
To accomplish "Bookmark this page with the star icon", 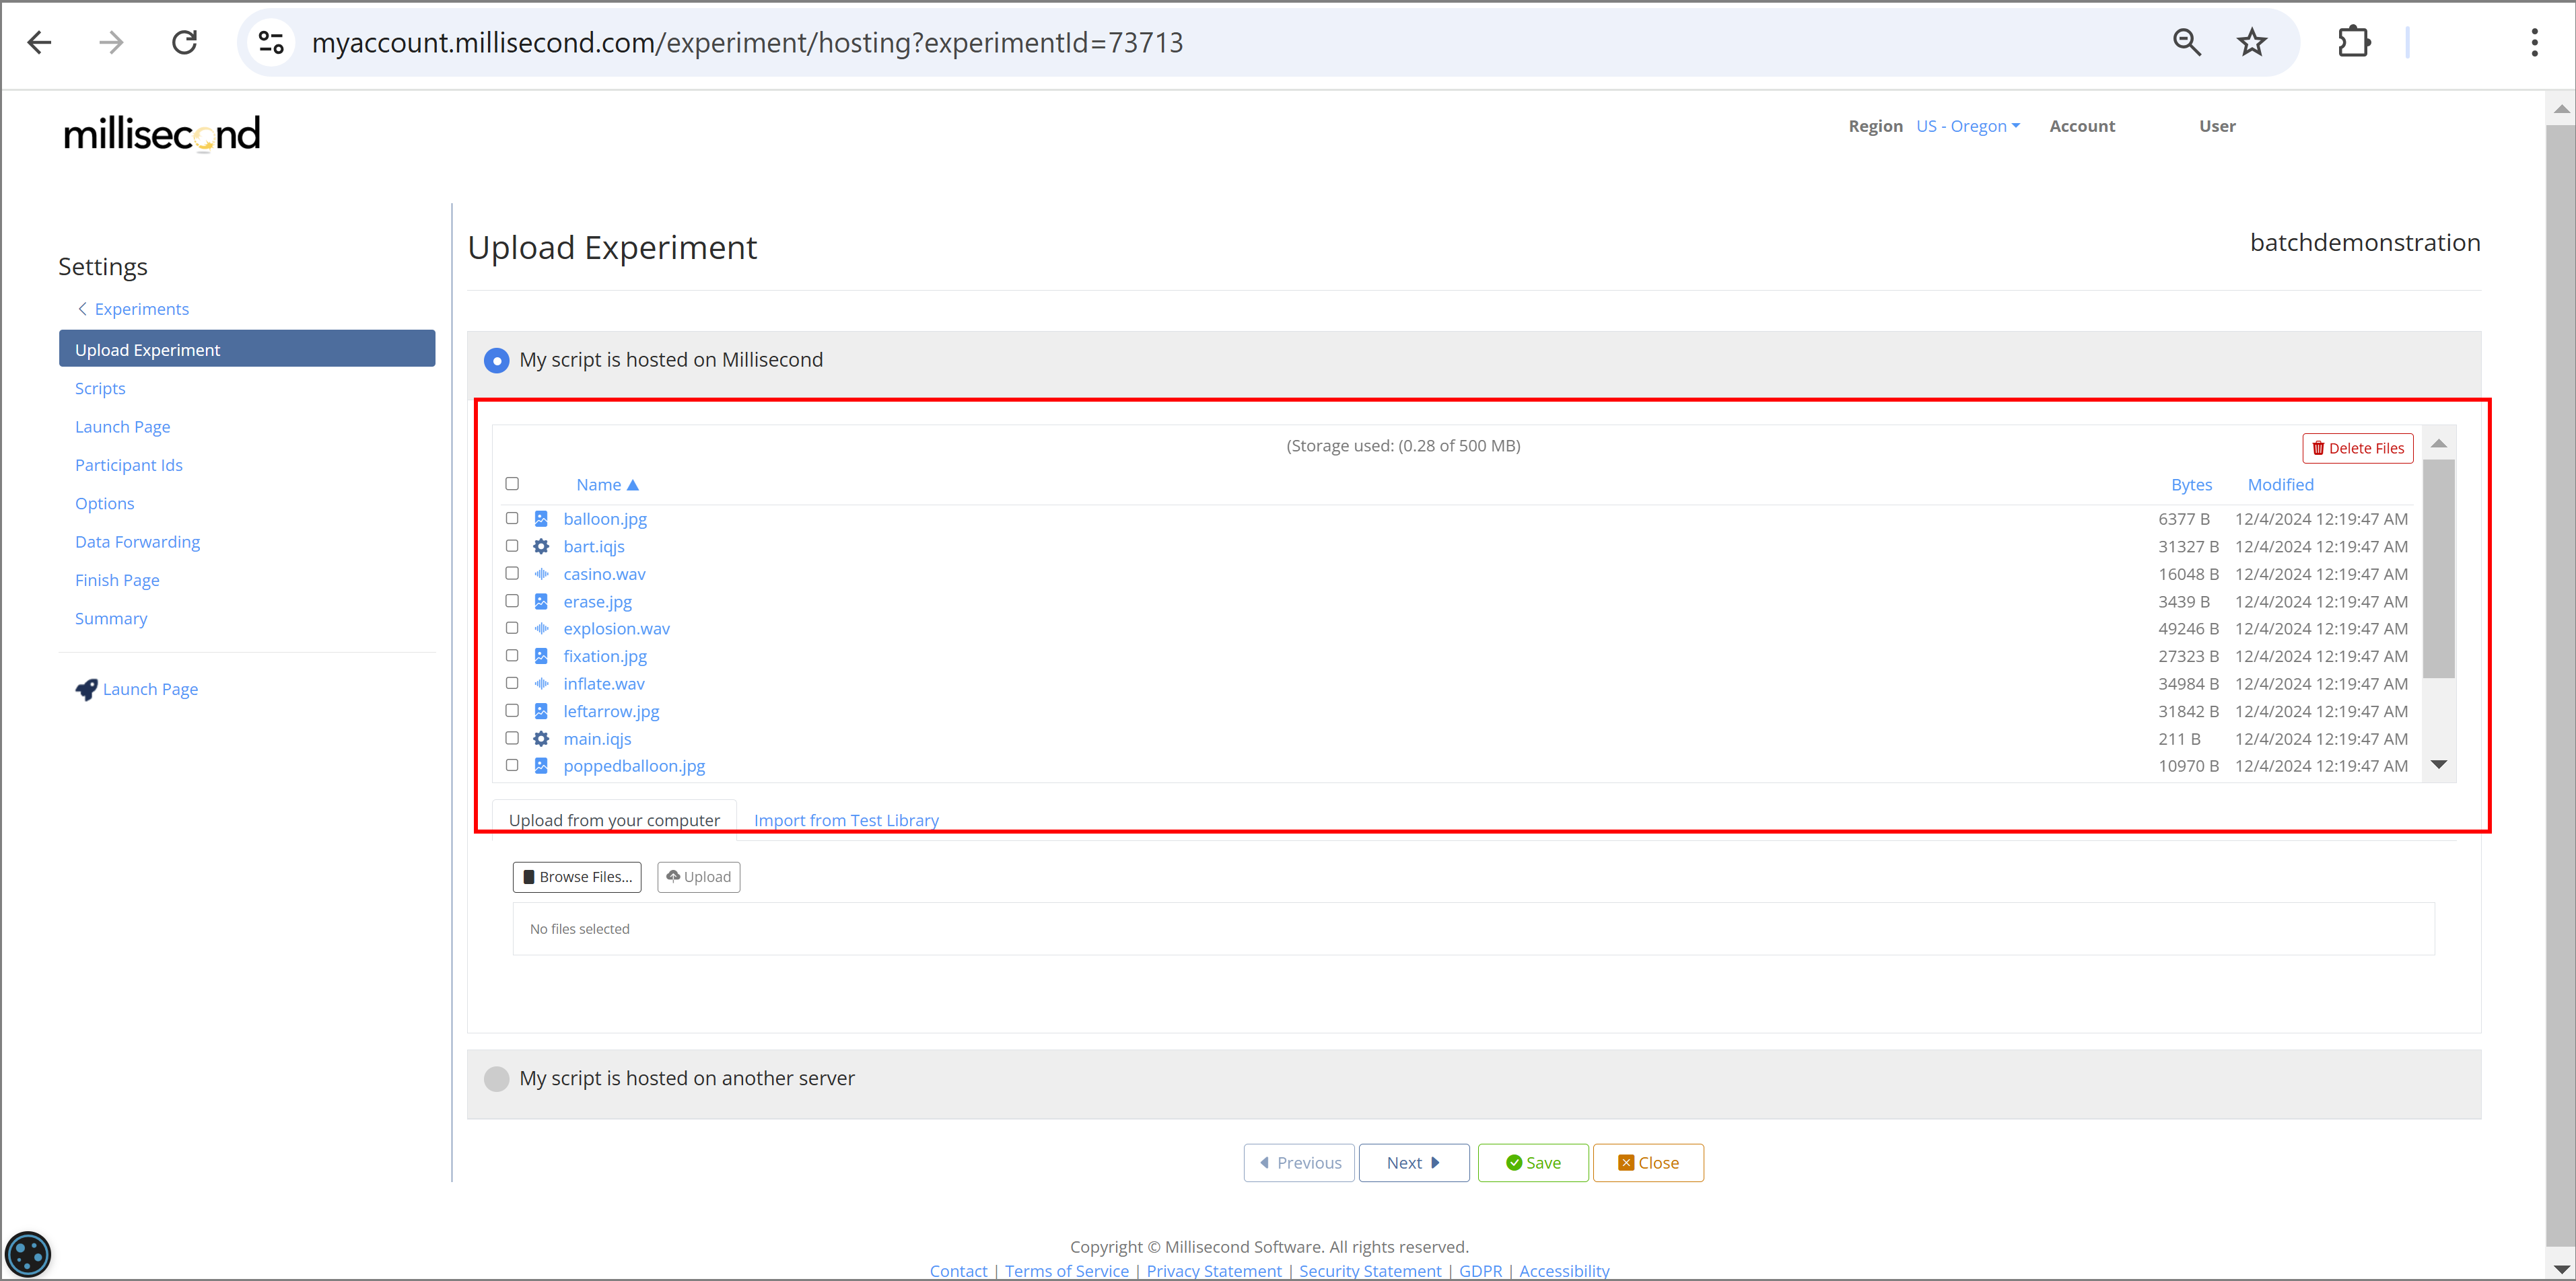I will tap(2251, 42).
